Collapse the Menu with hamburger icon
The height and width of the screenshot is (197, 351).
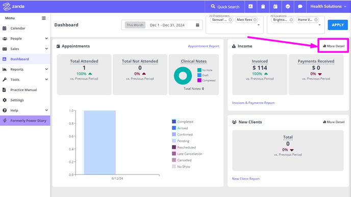pos(44,18)
